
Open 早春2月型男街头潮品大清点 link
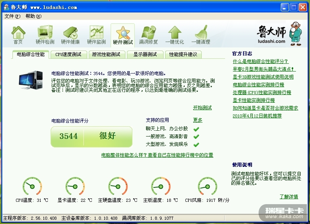pos(264,69)
